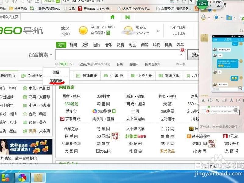Viewport: 244px width, 183px height.
Task: Open the 1号店 link
Action: coord(233,136)
